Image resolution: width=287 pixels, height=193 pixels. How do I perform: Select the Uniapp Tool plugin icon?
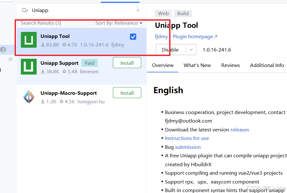(x=29, y=40)
